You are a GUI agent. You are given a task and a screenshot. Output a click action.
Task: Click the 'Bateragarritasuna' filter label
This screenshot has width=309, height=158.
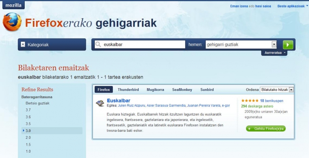37,97
